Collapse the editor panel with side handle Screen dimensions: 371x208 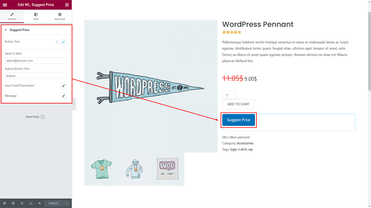73,104
